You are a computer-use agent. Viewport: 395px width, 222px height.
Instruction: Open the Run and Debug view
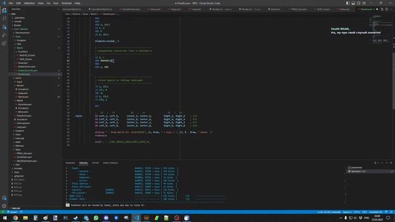tap(4, 35)
